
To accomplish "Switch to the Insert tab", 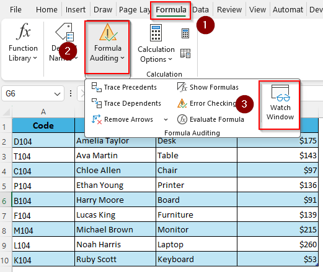I will coord(76,10).
